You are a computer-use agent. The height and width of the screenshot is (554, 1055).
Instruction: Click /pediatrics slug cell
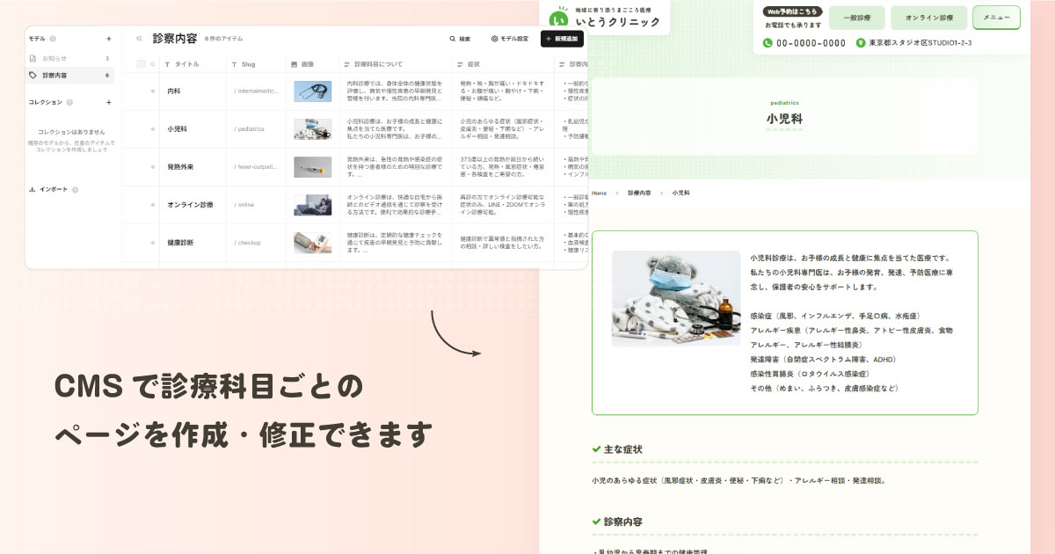256,129
